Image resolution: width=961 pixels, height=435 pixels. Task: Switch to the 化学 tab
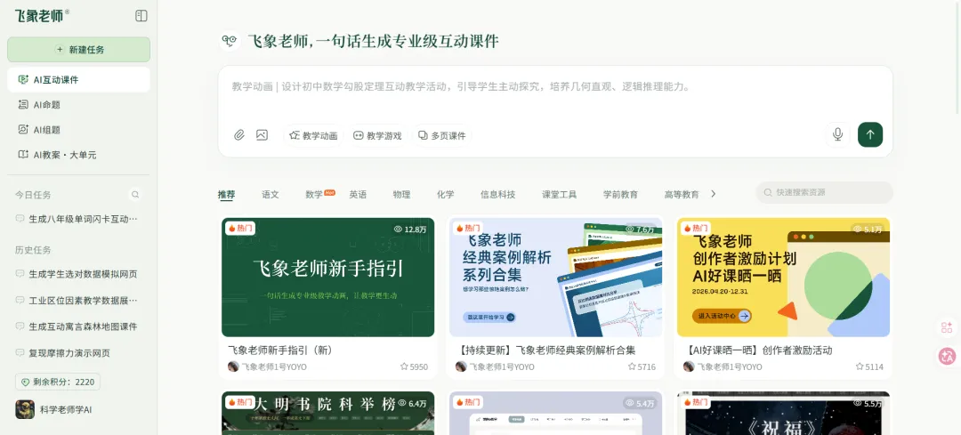tap(446, 194)
